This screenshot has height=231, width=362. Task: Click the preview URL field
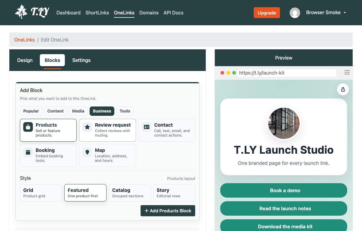click(287, 73)
